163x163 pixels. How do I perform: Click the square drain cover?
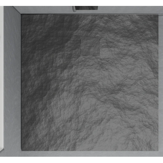point(90,46)
